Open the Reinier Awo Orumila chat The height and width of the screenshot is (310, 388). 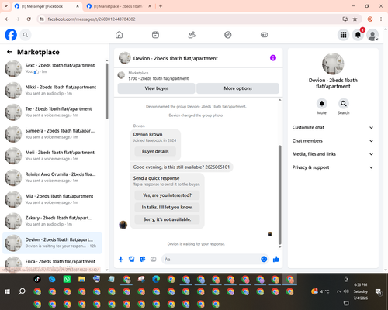(x=53, y=177)
